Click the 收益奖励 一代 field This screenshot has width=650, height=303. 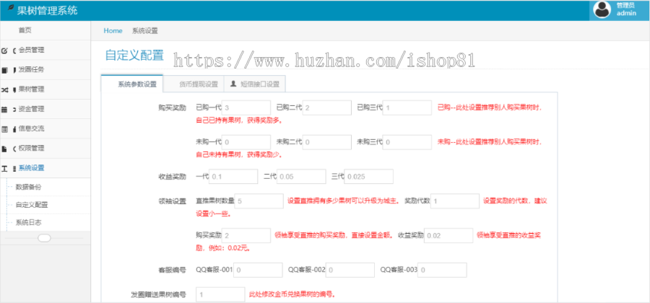click(233, 176)
